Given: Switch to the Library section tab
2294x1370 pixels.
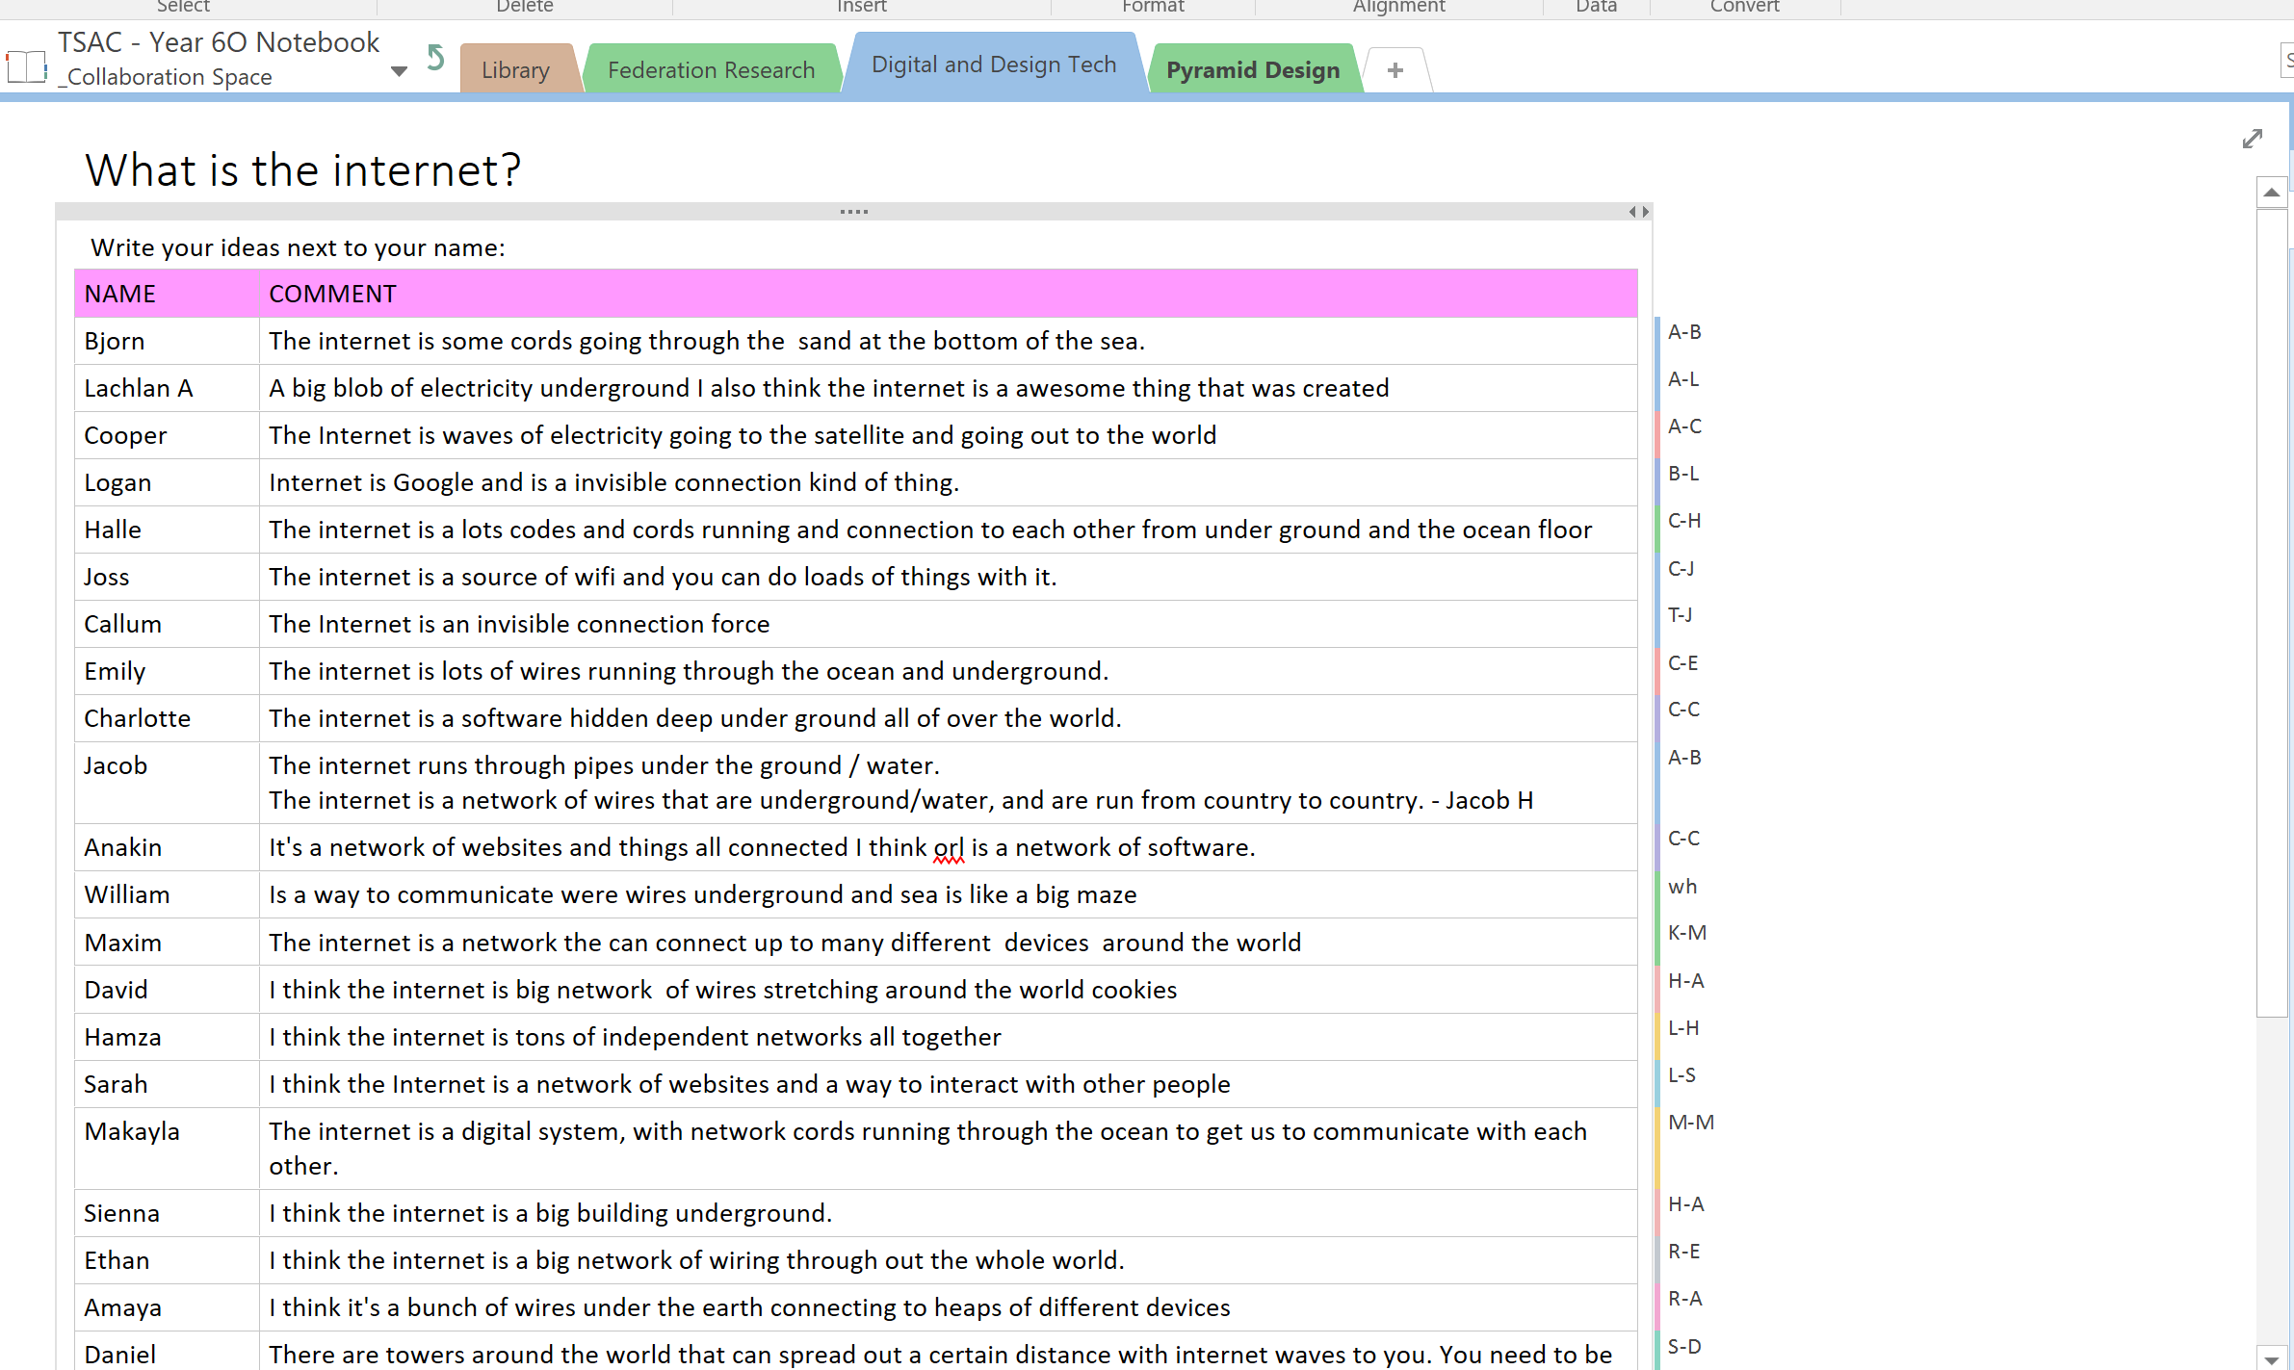Looking at the screenshot, I should coord(516,69).
